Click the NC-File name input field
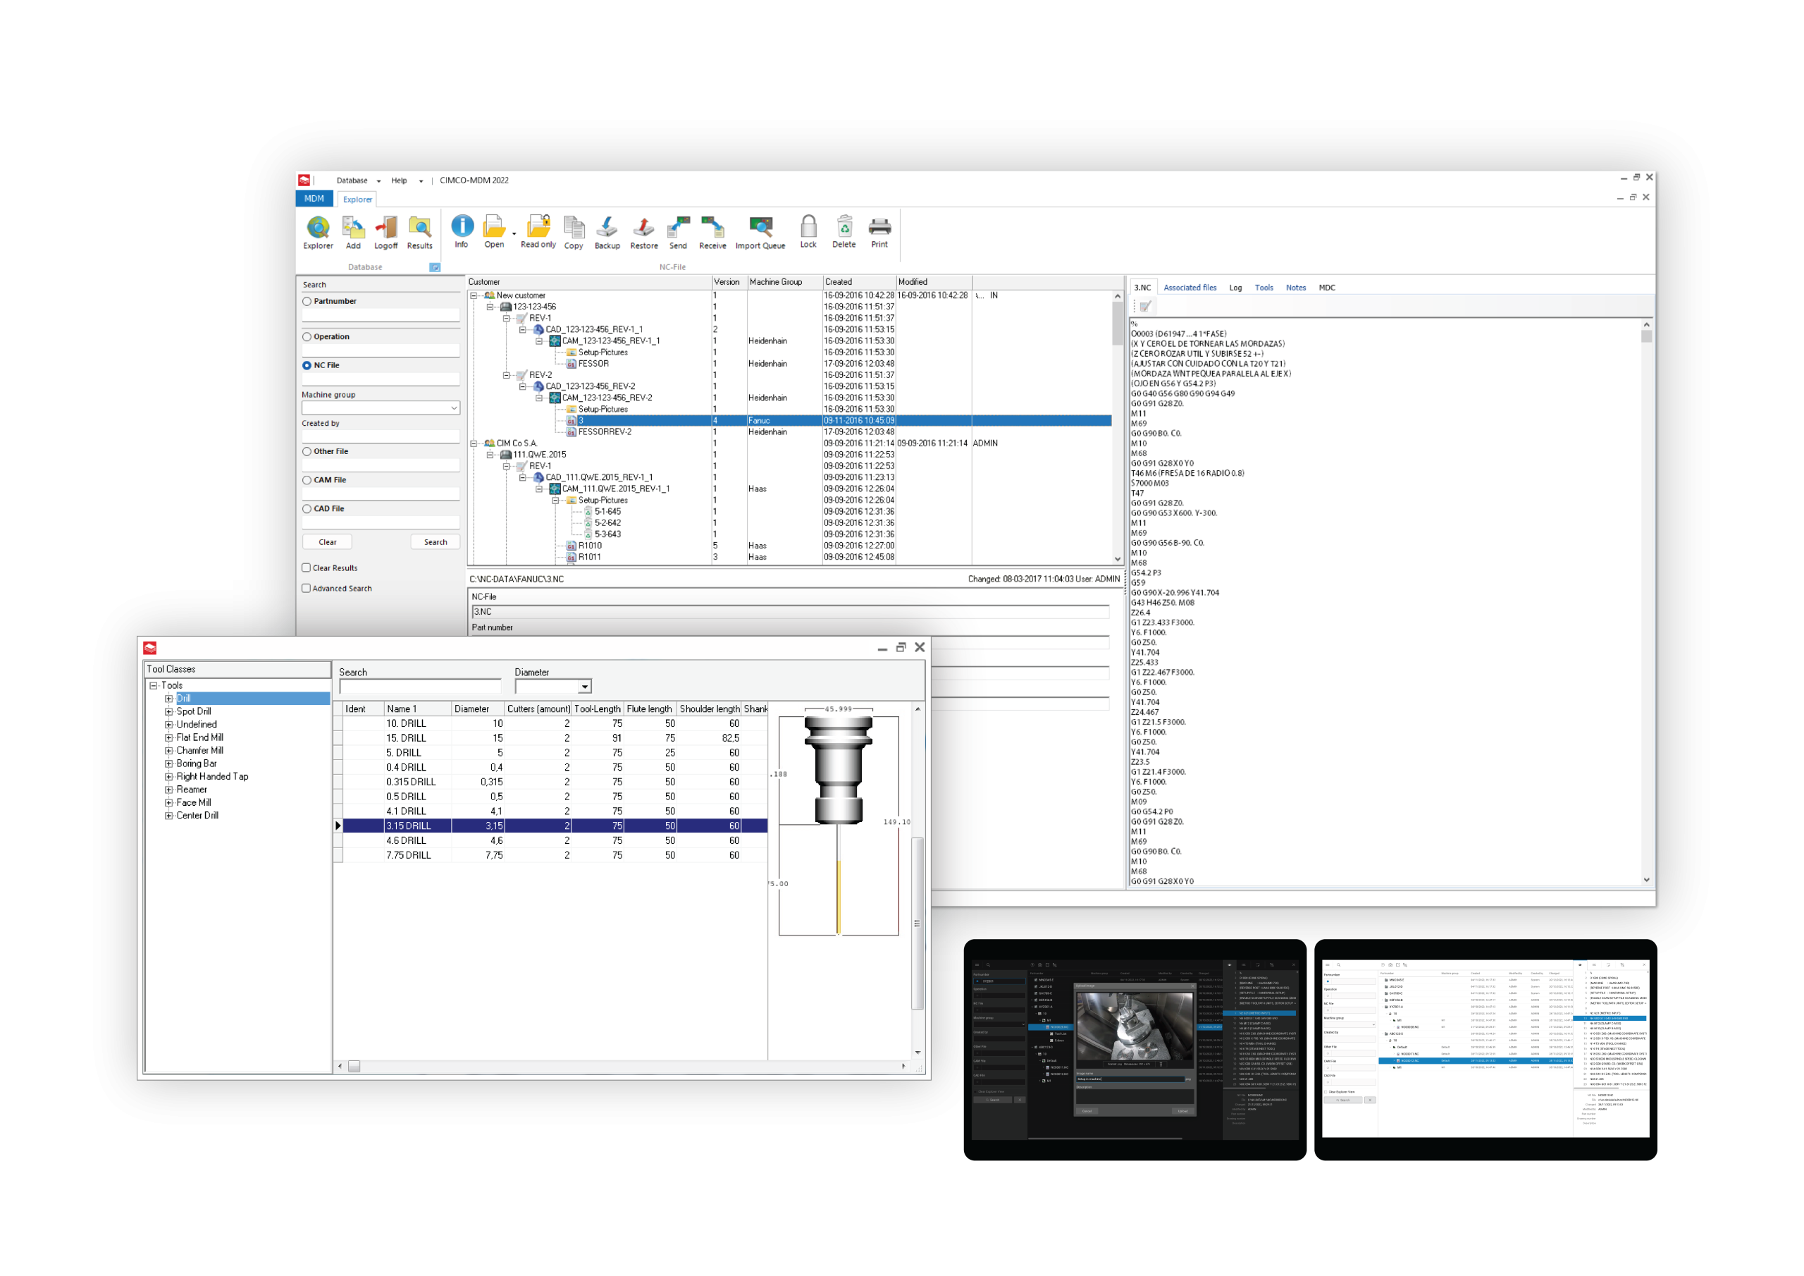This screenshot has height=1276, width=1804. click(x=790, y=612)
